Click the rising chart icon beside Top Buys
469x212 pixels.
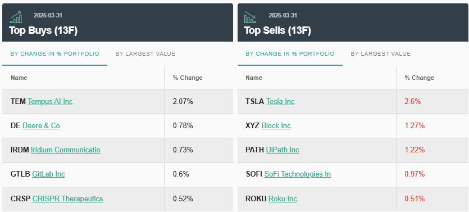click(x=16, y=17)
